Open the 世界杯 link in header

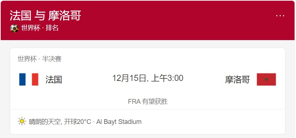(x=30, y=28)
